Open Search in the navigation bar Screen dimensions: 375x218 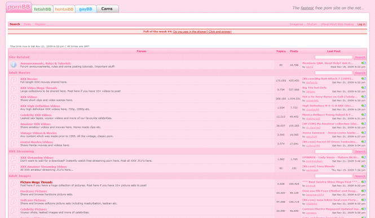coord(15,24)
